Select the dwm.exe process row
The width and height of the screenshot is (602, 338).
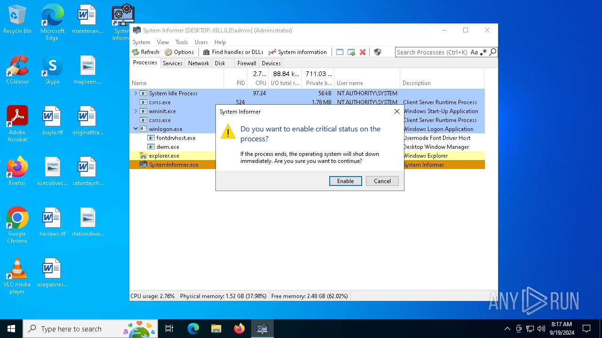[x=167, y=147]
